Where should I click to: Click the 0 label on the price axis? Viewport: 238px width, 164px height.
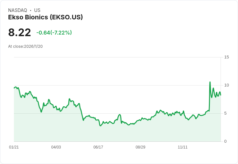point(226,141)
